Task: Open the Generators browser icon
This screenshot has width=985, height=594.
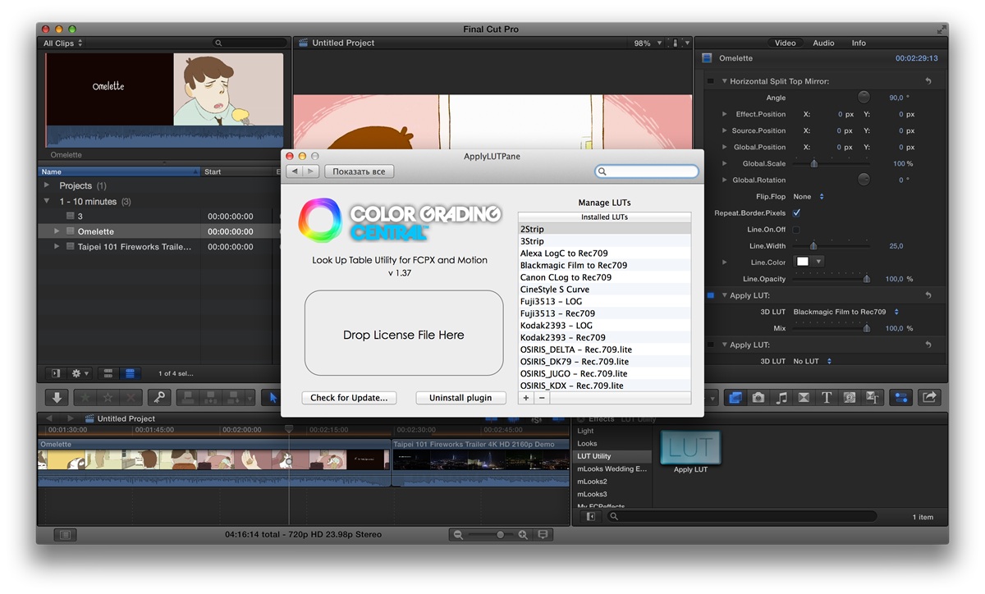Action: pyautogui.click(x=850, y=397)
